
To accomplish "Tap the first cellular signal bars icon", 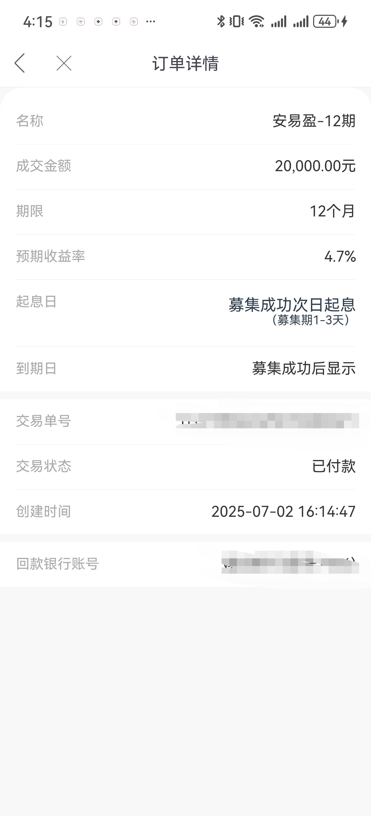I will [x=279, y=22].
